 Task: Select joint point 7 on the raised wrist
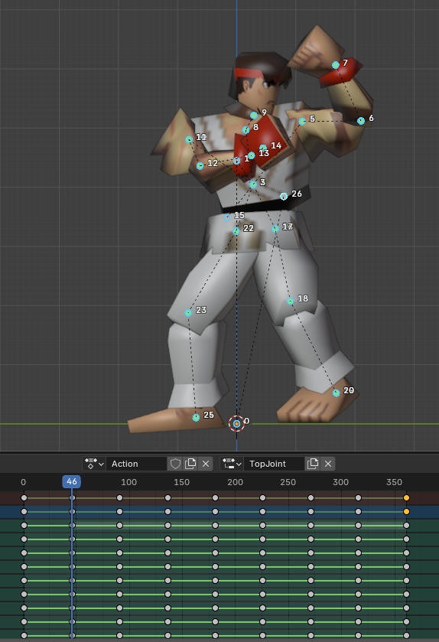point(336,65)
